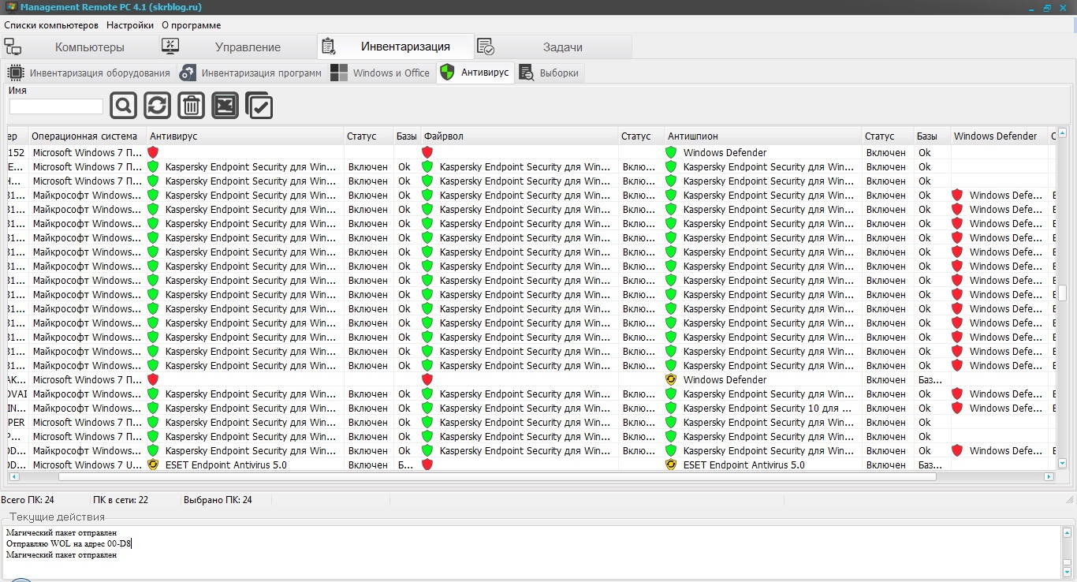Screen dimensions: 1077x582
Task: Click the table's horizontal scrollbar left arrow
Action: [x=13, y=476]
